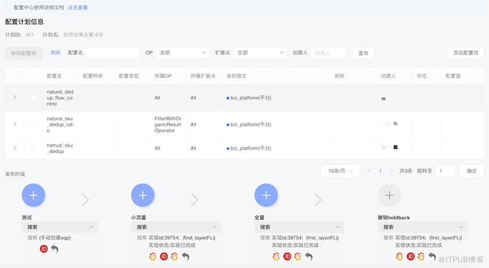The width and height of the screenshot is (489, 268).
Task: Select radio button for natrual_sku_dedup row
Action: click(33, 148)
